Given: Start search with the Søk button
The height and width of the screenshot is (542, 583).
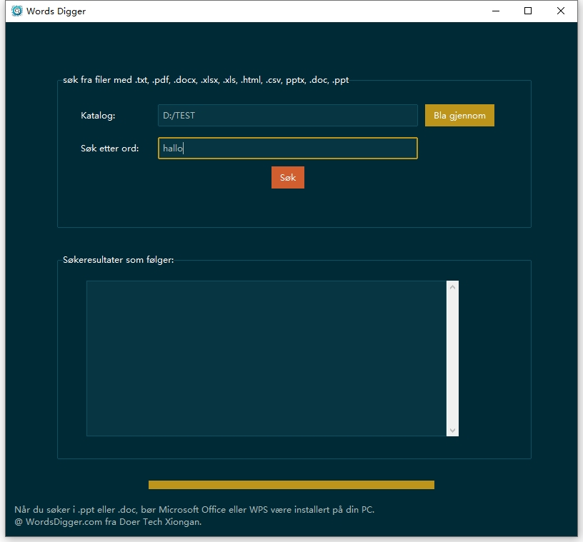Looking at the screenshot, I should (288, 177).
